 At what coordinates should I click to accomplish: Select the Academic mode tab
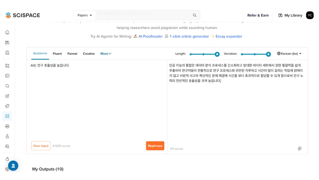pos(40,53)
